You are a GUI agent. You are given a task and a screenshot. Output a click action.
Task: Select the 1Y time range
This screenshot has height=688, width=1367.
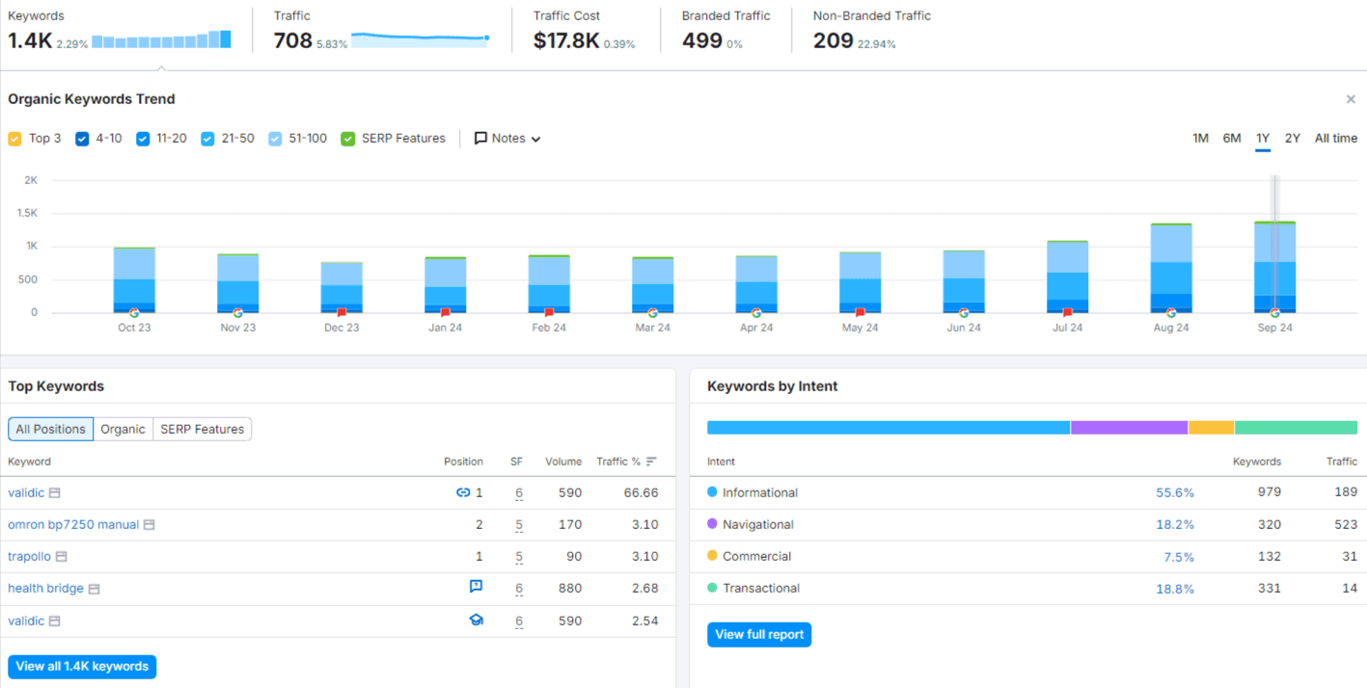1263,139
